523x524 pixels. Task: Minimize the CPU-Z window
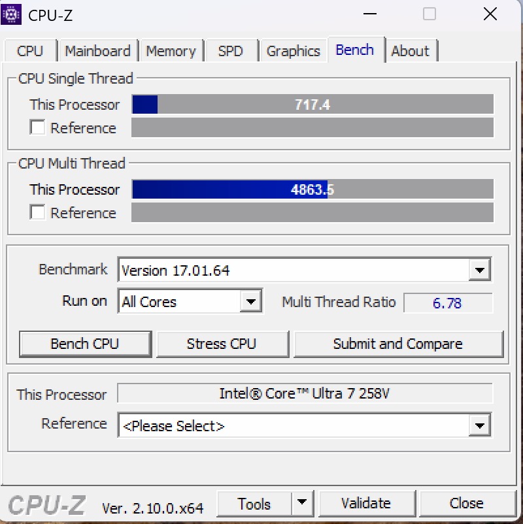point(370,14)
